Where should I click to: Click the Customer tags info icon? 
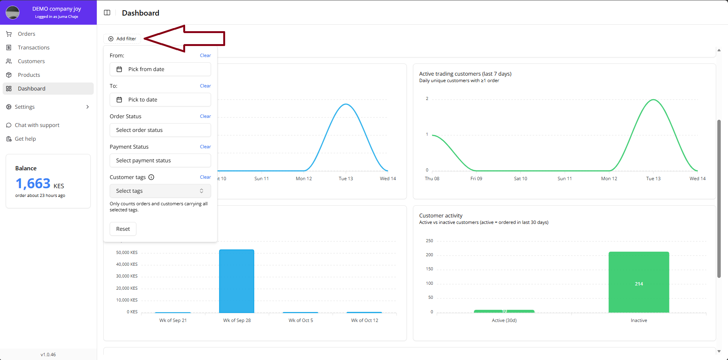[151, 177]
